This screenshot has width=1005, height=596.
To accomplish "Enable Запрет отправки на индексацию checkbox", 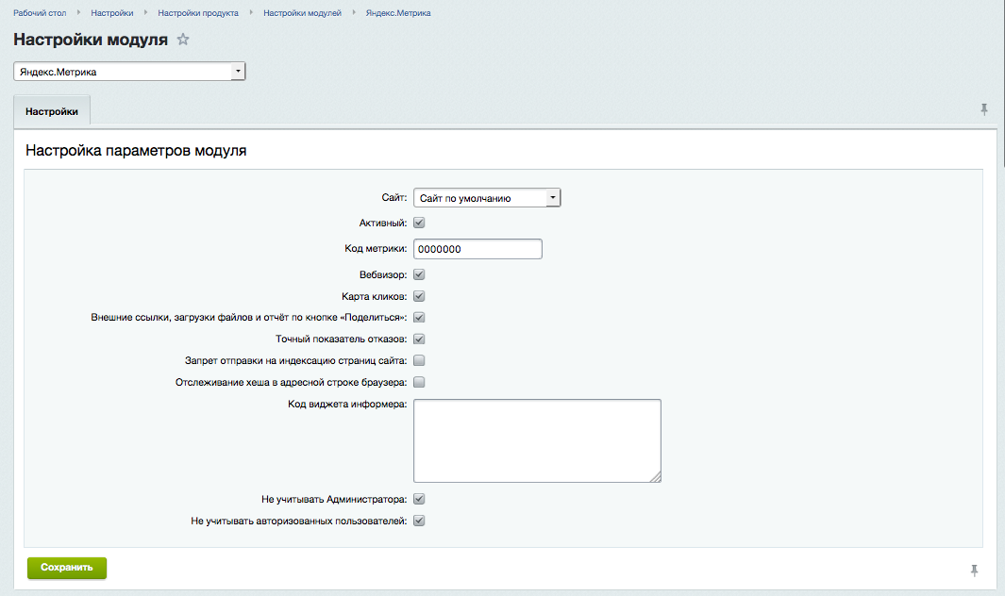I will tap(420, 360).
